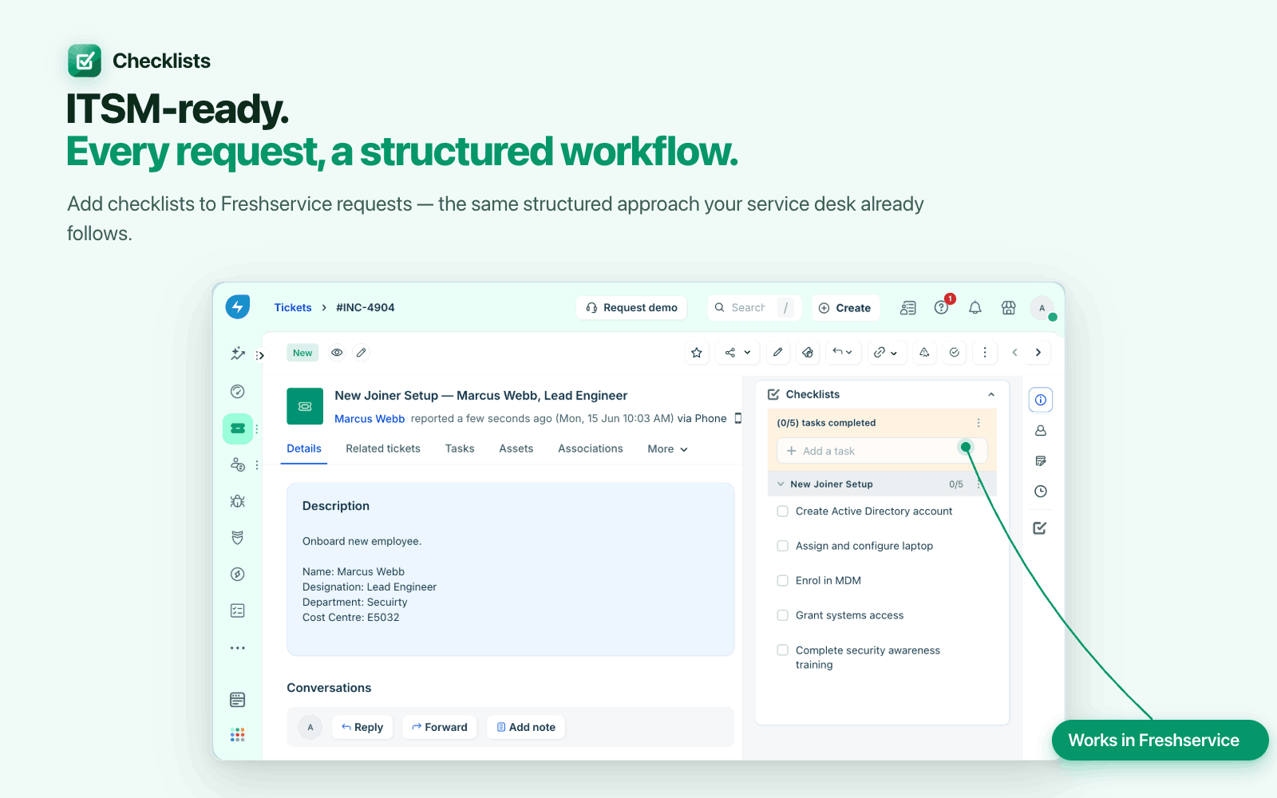Open the requester person icon in right rail
This screenshot has height=798, width=1277.
tap(1041, 431)
